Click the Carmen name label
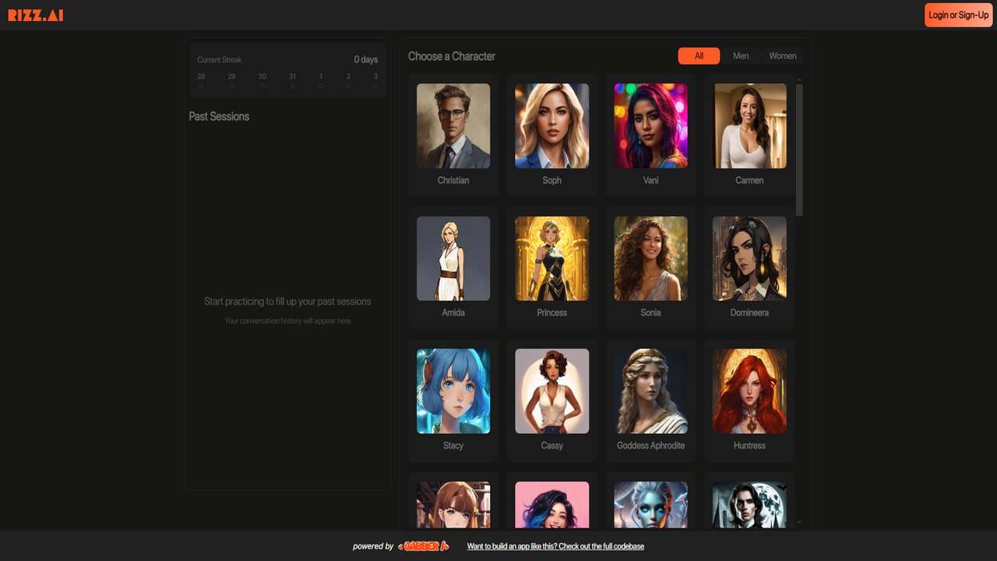Viewport: 997px width, 561px height. coord(749,180)
